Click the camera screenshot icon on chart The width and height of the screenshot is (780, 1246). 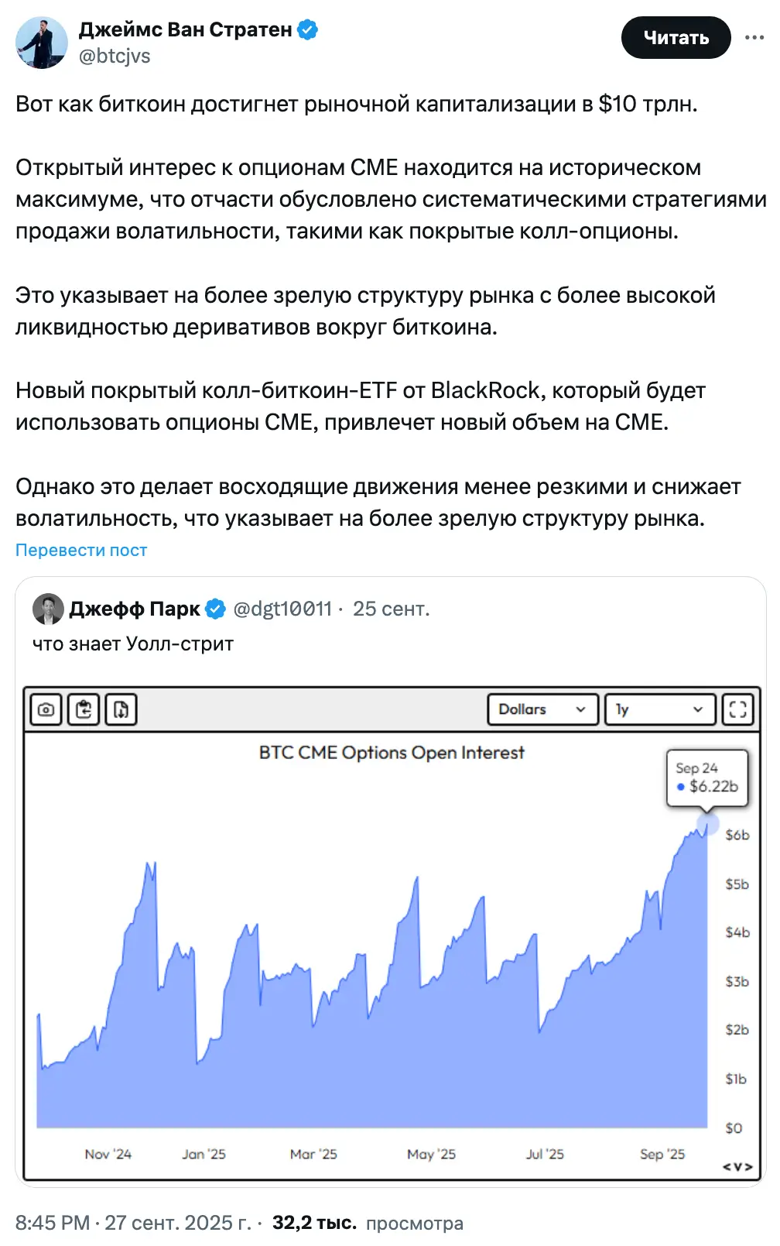point(46,709)
